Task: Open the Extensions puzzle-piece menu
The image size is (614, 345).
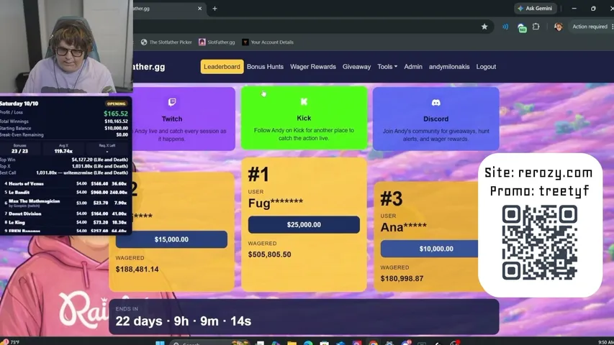Action: (x=536, y=27)
